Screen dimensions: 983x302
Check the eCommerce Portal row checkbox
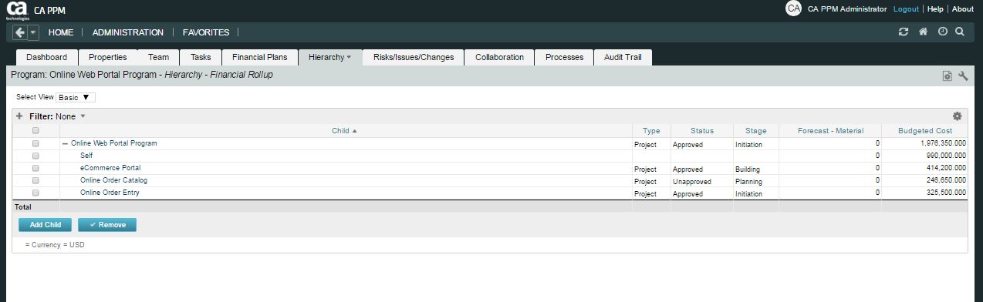tap(35, 168)
